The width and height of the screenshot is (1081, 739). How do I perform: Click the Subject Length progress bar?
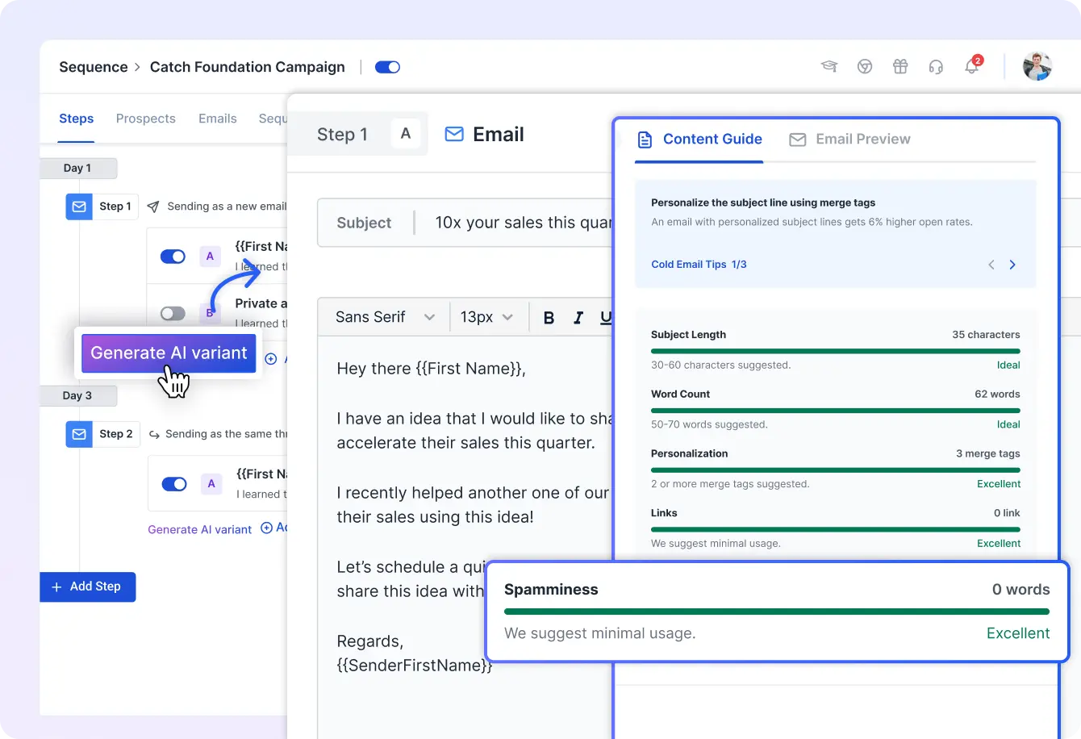coord(835,351)
